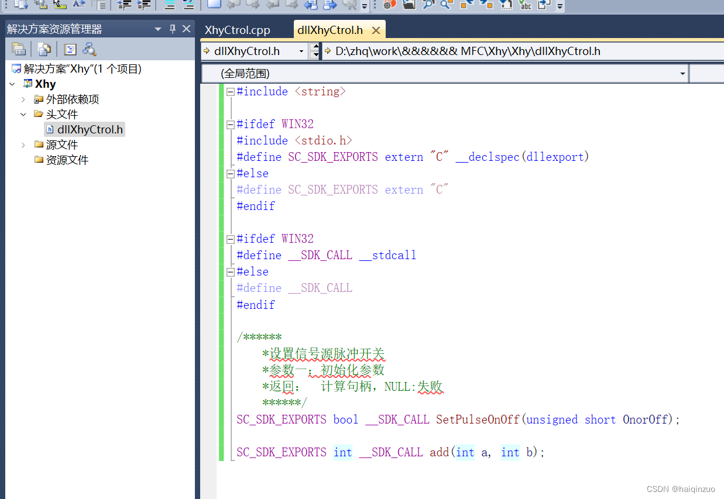Click the Open File in Solution icon
The height and width of the screenshot is (499, 724).
coord(408,5)
